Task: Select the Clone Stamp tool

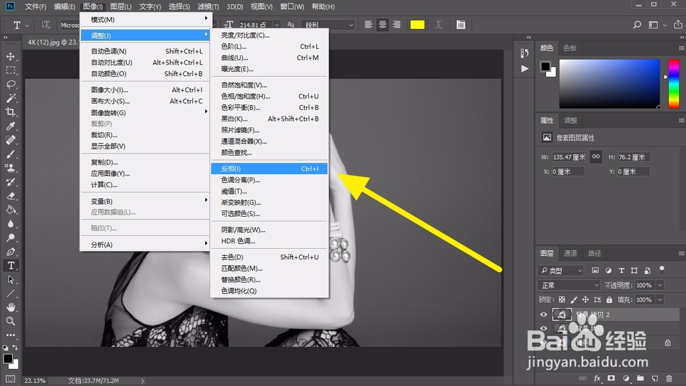Action: [x=10, y=168]
